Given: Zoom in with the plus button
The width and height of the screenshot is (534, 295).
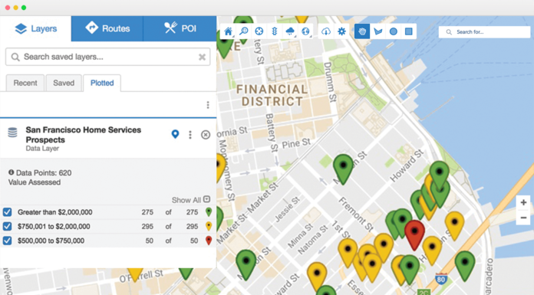Looking at the screenshot, I should click(x=523, y=202).
